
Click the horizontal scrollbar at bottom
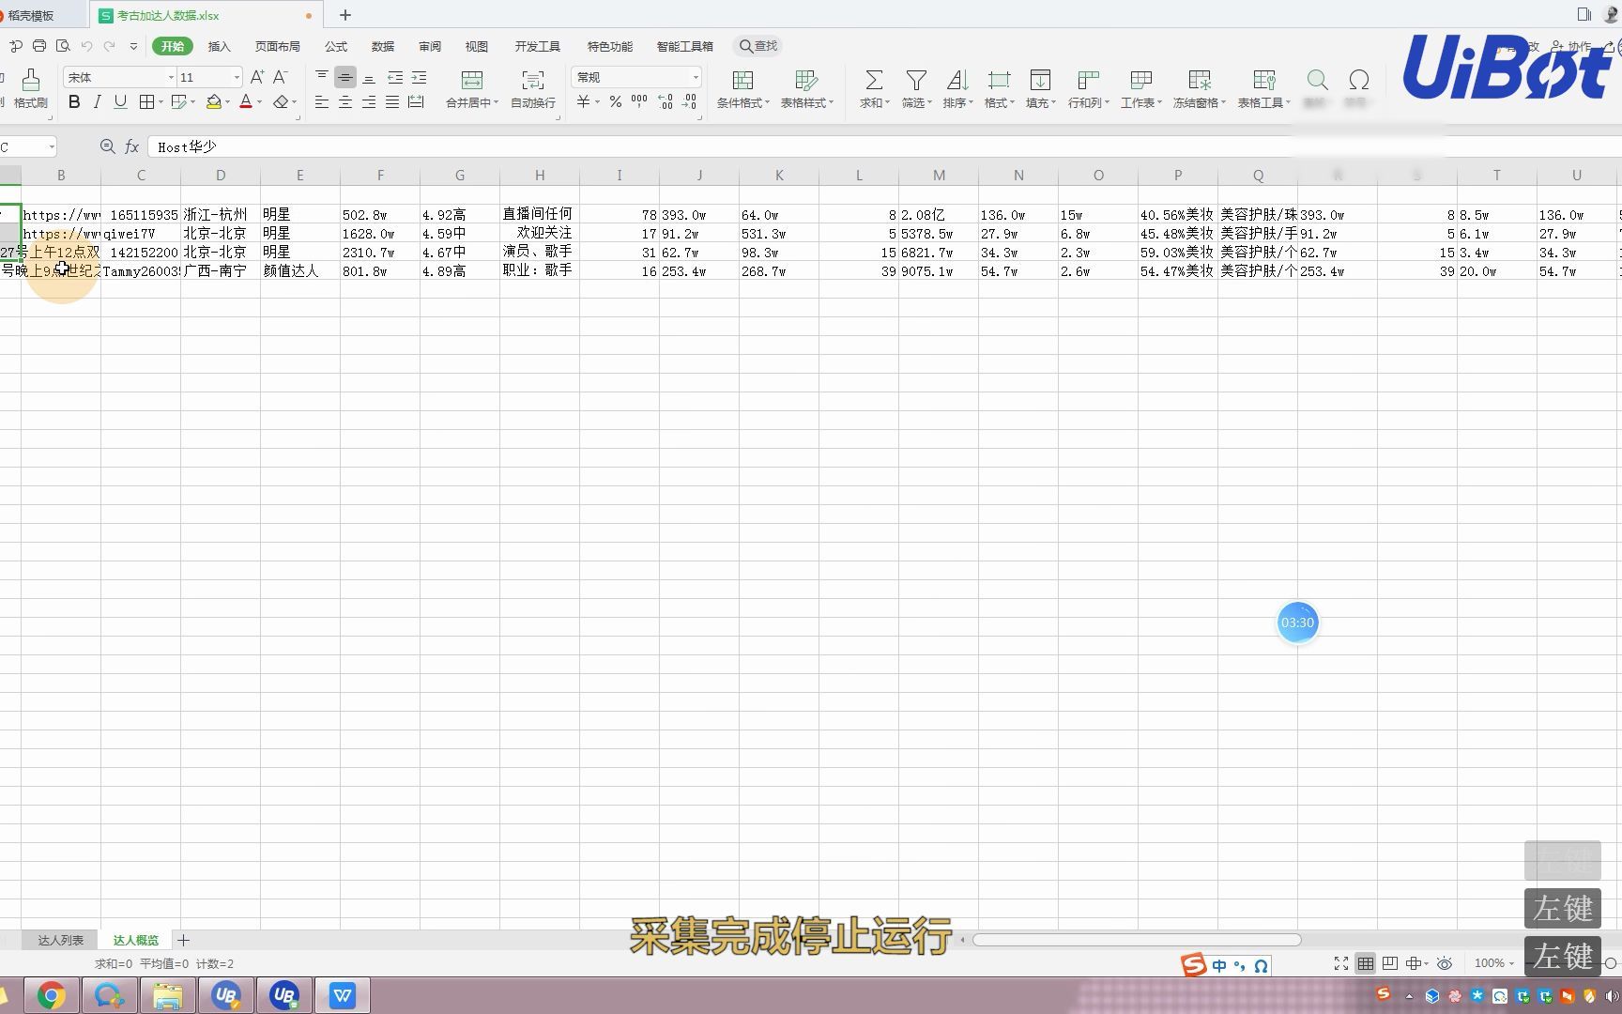pos(1137,940)
